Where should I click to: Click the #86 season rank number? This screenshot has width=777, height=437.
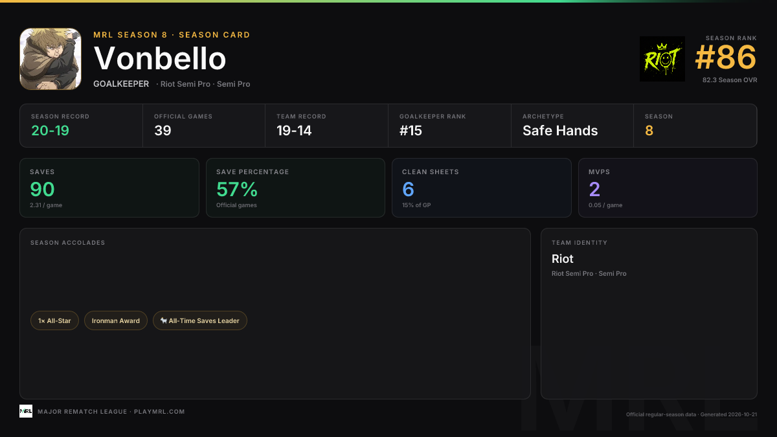pyautogui.click(x=725, y=58)
